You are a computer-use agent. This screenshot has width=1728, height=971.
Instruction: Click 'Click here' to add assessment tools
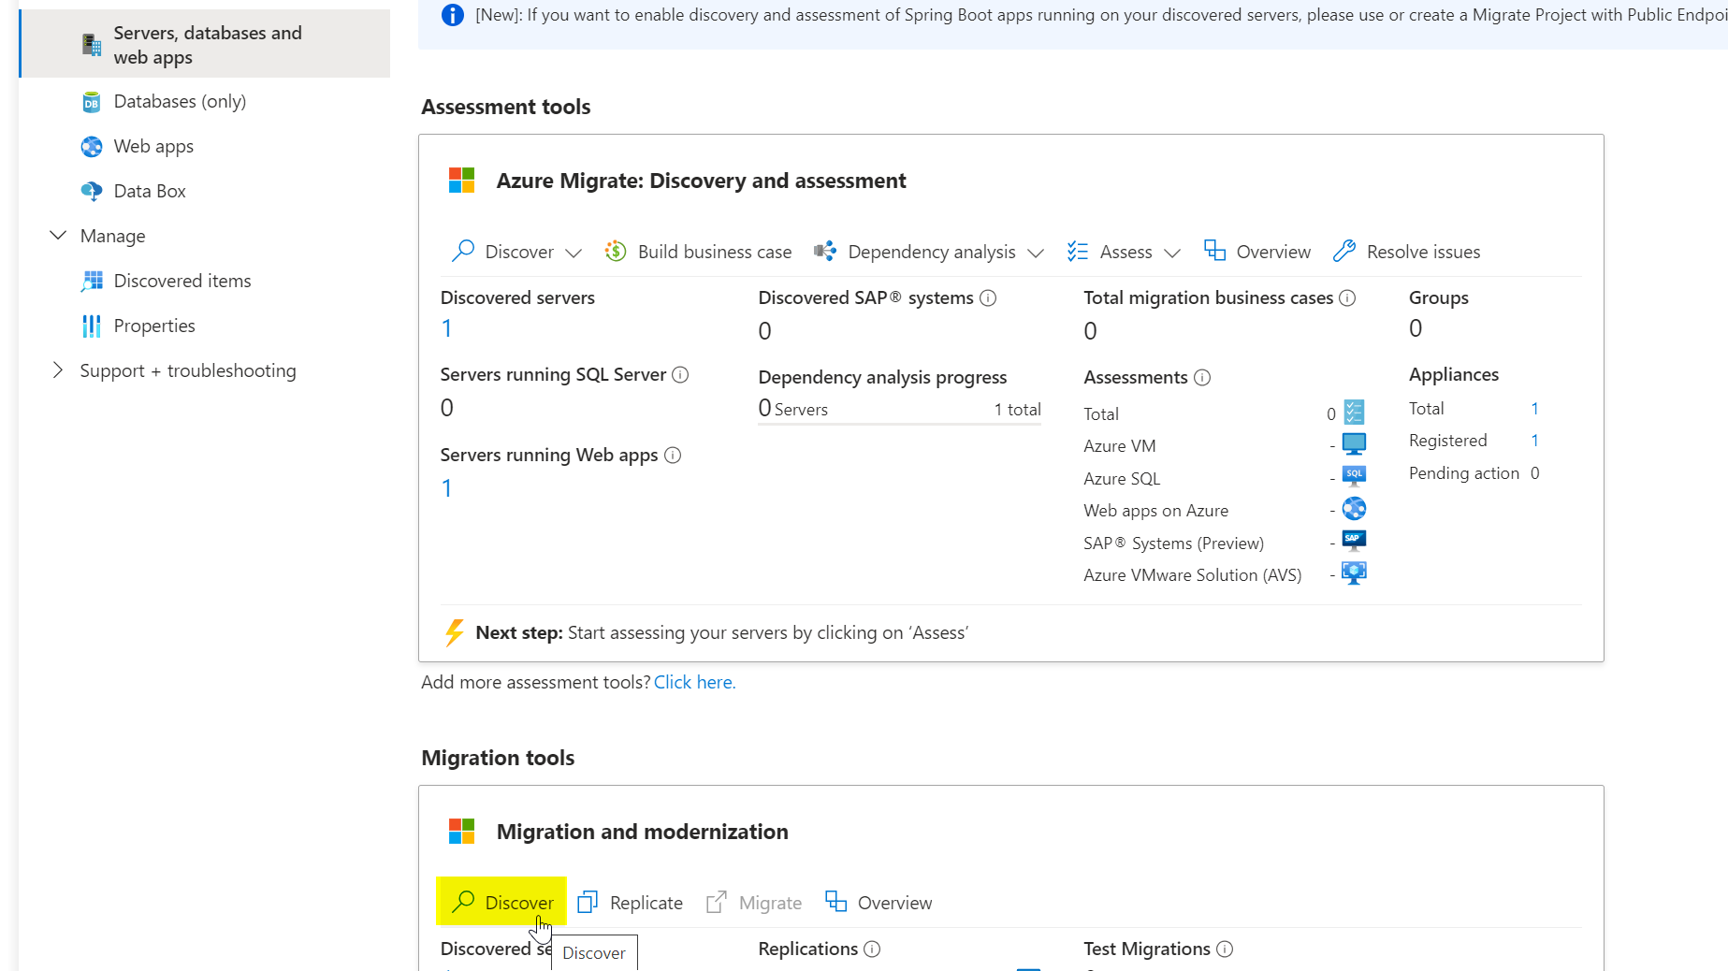coord(695,682)
